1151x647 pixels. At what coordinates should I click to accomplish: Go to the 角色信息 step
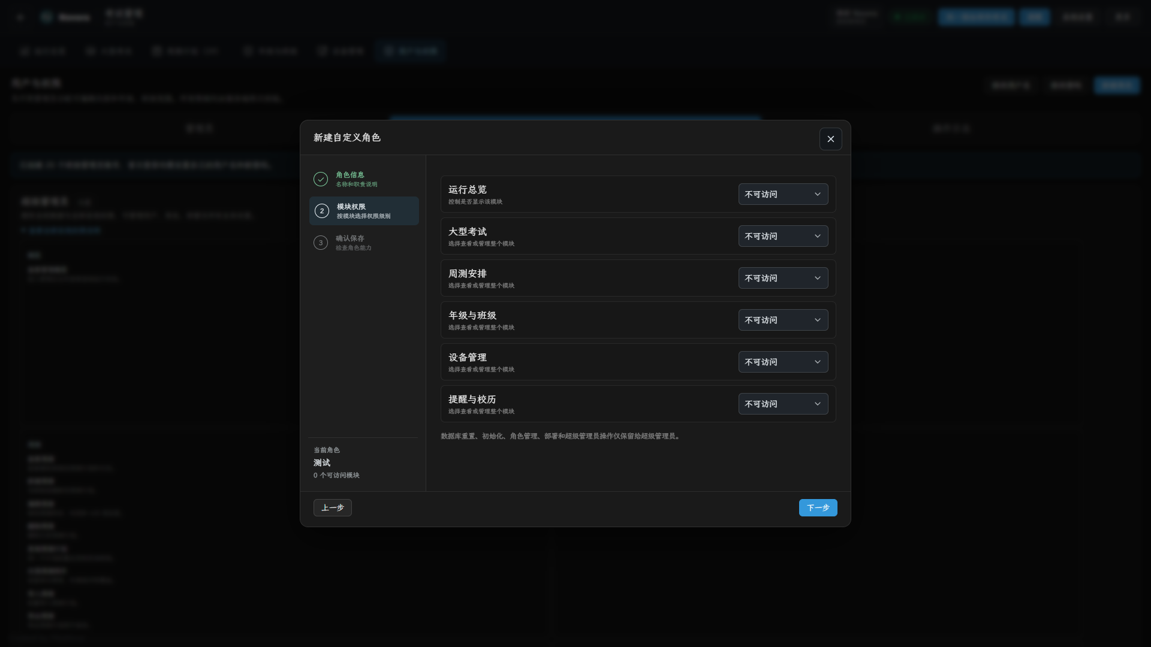point(364,179)
